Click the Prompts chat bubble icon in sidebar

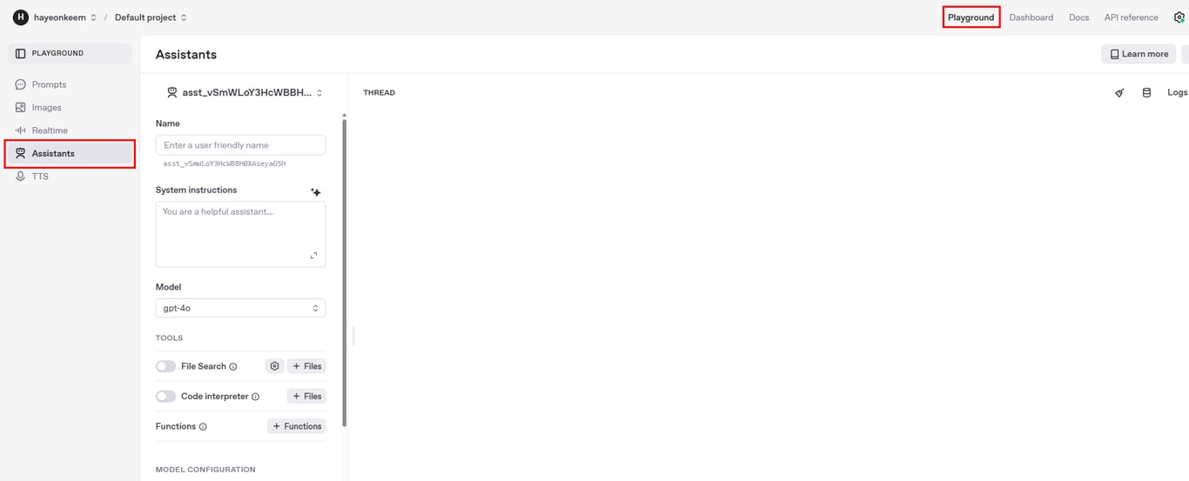(21, 84)
